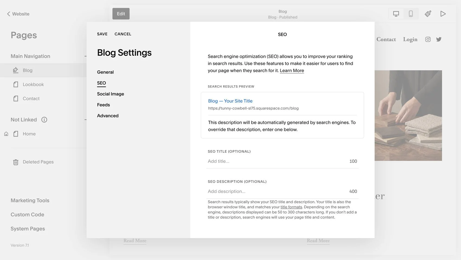Click the play arrow icon
Viewport: 461px width, 260px height.
tap(443, 14)
